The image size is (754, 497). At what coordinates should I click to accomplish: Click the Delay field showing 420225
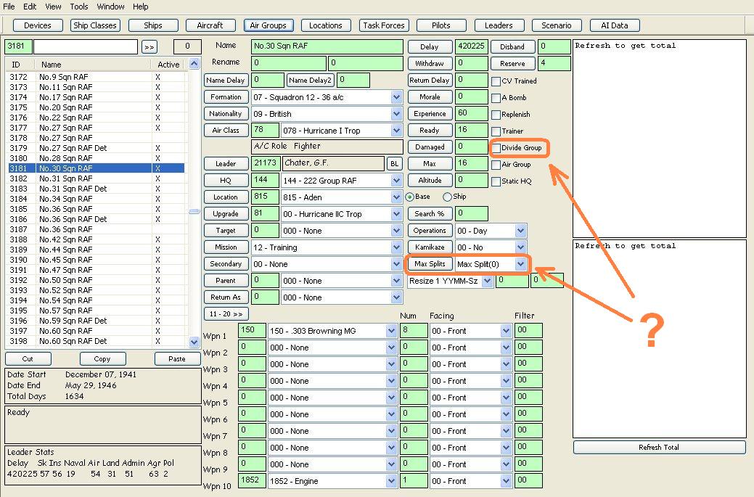coord(471,46)
